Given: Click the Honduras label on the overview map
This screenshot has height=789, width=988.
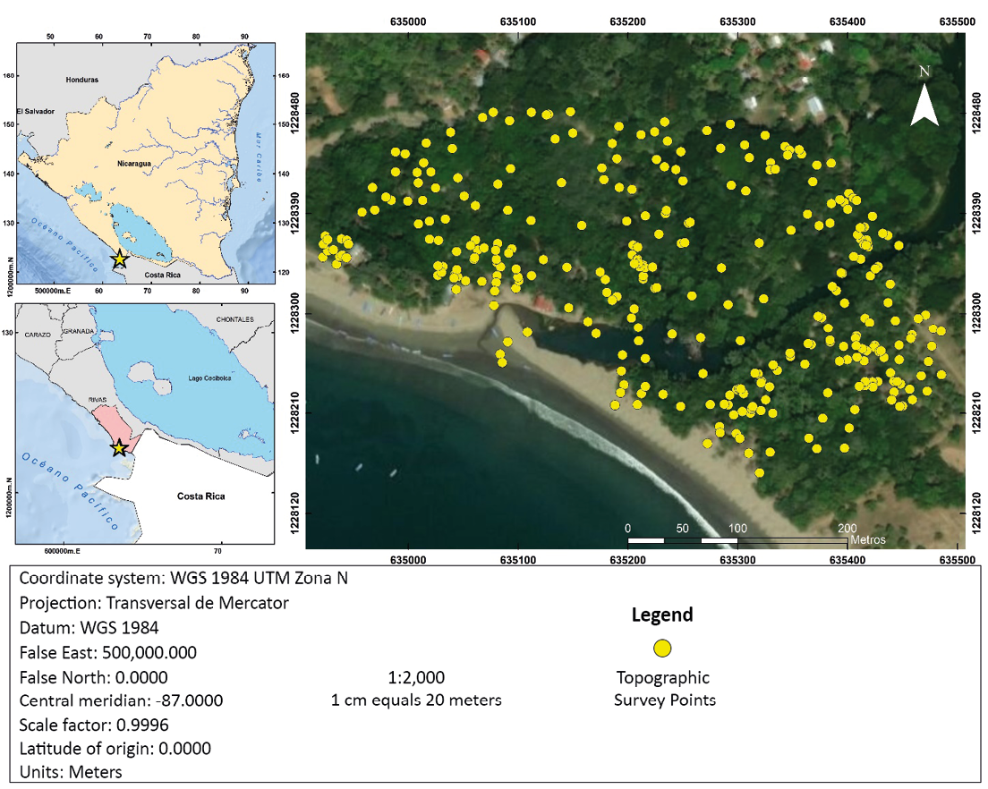Looking at the screenshot, I should tap(81, 80).
